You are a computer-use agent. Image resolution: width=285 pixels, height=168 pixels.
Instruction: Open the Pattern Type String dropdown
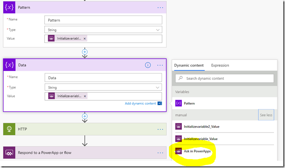[103, 30]
